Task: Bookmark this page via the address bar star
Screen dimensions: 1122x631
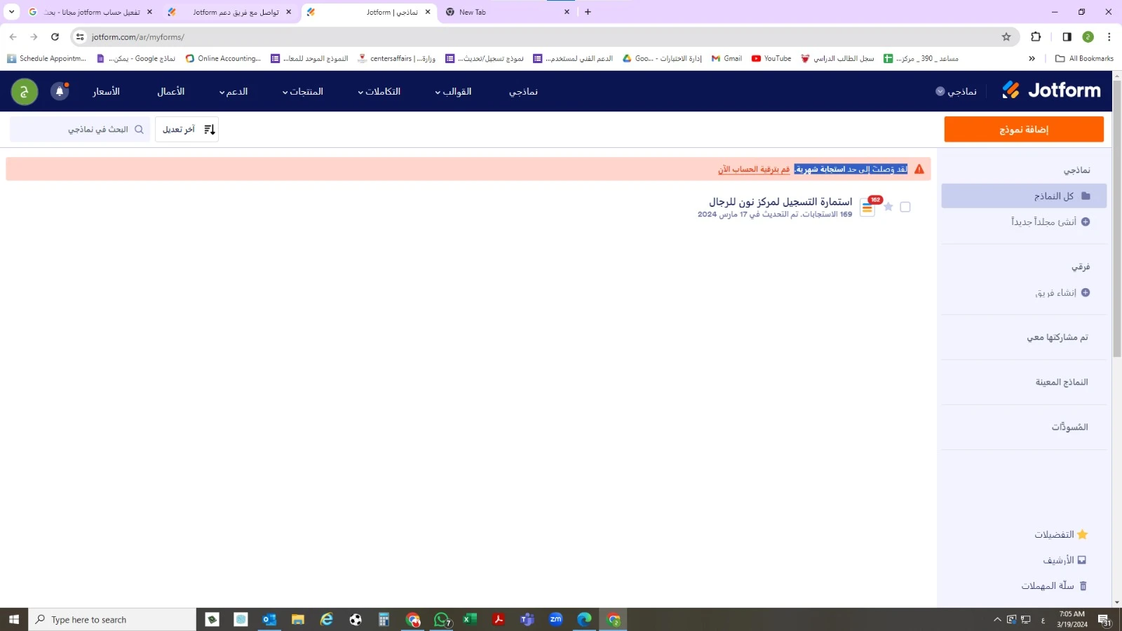Action: [x=1005, y=36]
